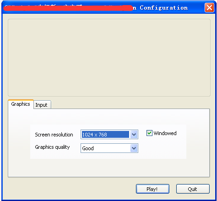217x201 pixels.
Task: Toggle the Windowed checkbox
Action: 149,133
